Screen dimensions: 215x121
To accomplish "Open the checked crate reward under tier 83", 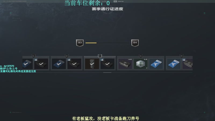I will [107, 64].
